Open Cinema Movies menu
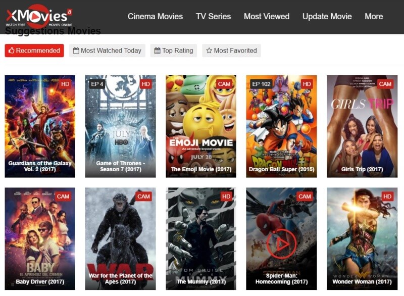Viewport: 404px width, 296px height. pos(155,16)
